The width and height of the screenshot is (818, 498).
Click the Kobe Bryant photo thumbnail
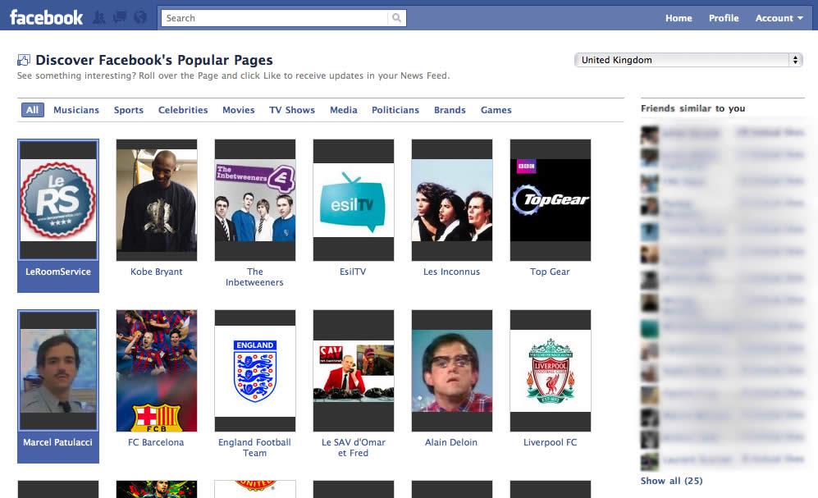click(x=157, y=199)
